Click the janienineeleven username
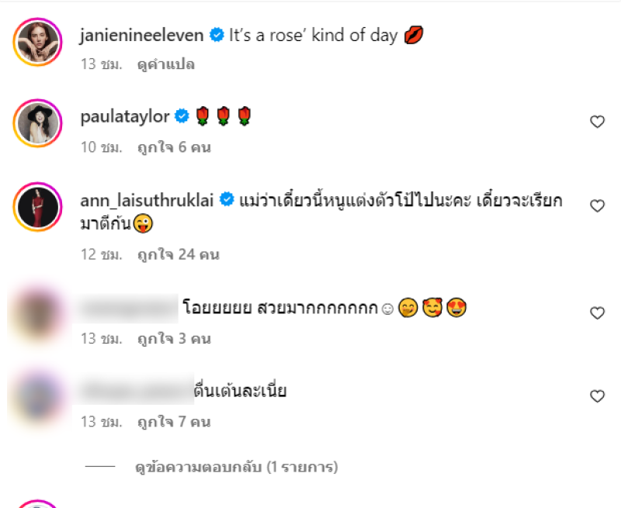This screenshot has height=508, width=621. point(142,36)
